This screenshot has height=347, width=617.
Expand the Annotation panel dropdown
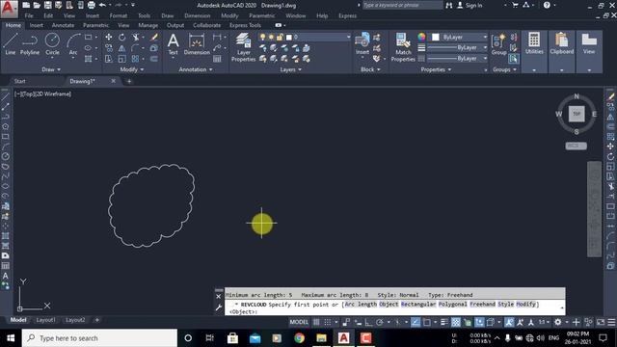coord(196,69)
